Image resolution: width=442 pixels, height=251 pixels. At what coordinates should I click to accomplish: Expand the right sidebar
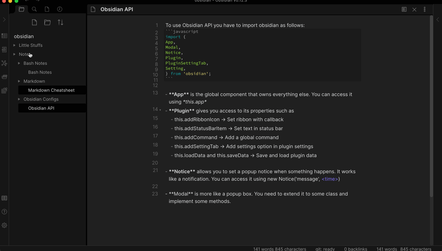438,19
